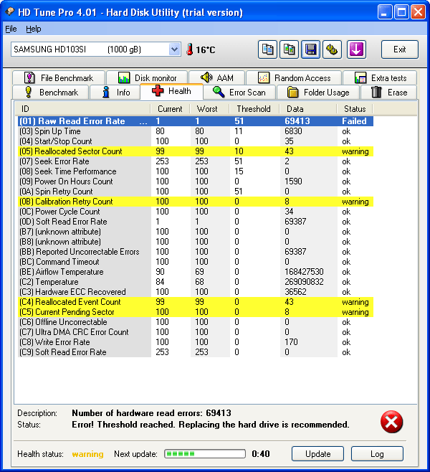Viewport: 430px width, 472px height.
Task: Open options wrench icon
Action: tap(332, 49)
